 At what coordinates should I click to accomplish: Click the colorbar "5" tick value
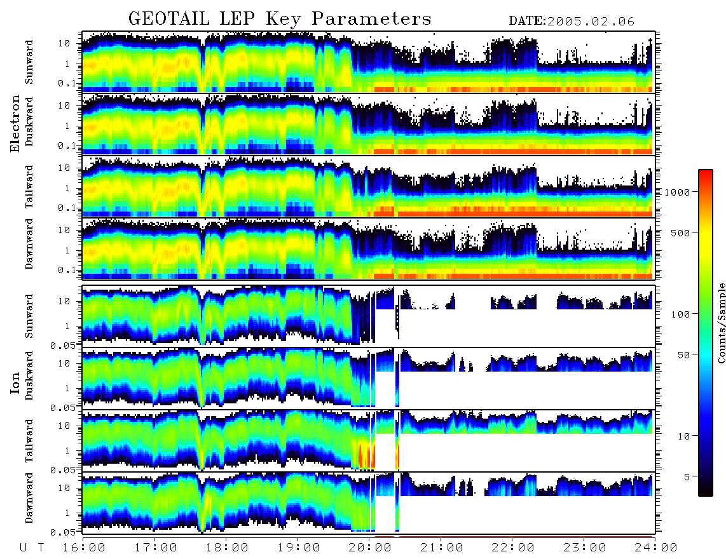[x=687, y=476]
